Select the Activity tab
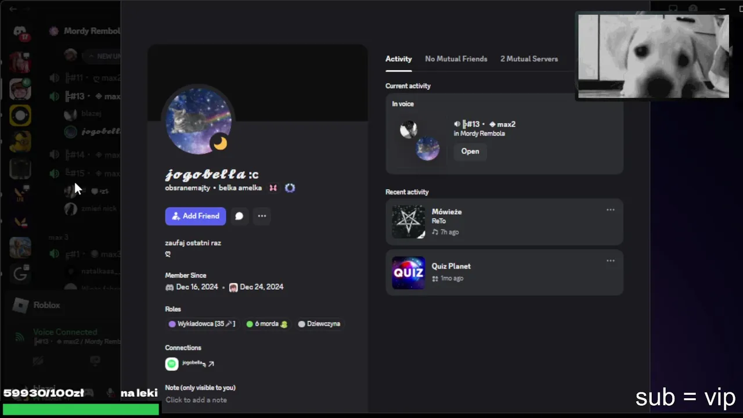 pyautogui.click(x=399, y=59)
